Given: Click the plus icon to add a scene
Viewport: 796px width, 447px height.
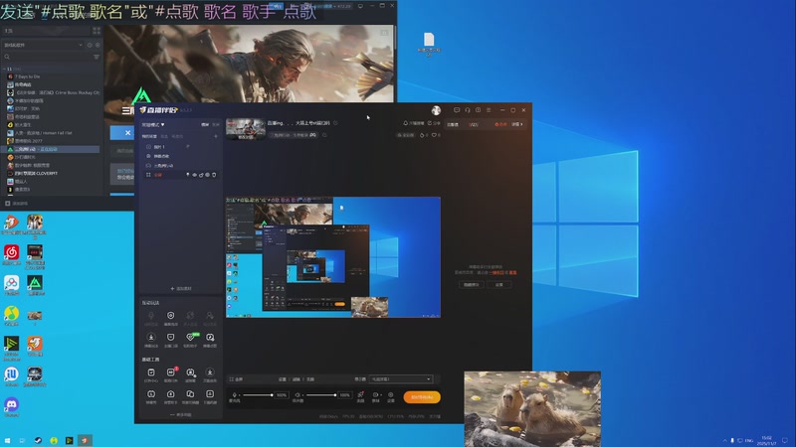Looking at the screenshot, I should coord(216,136).
